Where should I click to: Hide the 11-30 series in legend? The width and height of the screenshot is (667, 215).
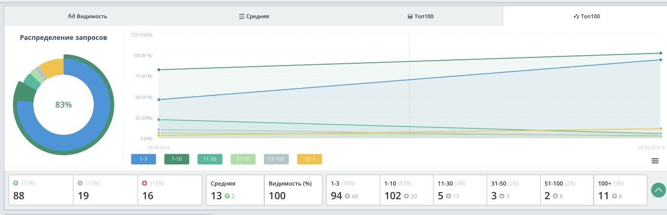tap(210, 159)
